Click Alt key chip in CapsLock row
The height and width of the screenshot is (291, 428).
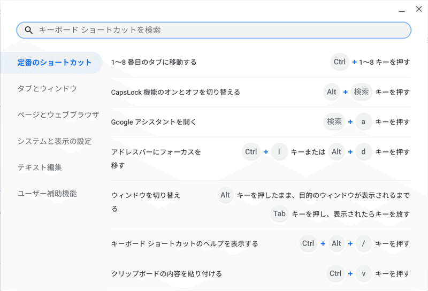(332, 92)
